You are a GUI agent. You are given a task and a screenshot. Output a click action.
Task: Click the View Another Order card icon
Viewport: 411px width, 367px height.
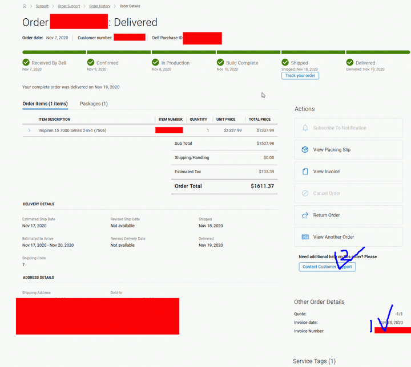[305, 237]
